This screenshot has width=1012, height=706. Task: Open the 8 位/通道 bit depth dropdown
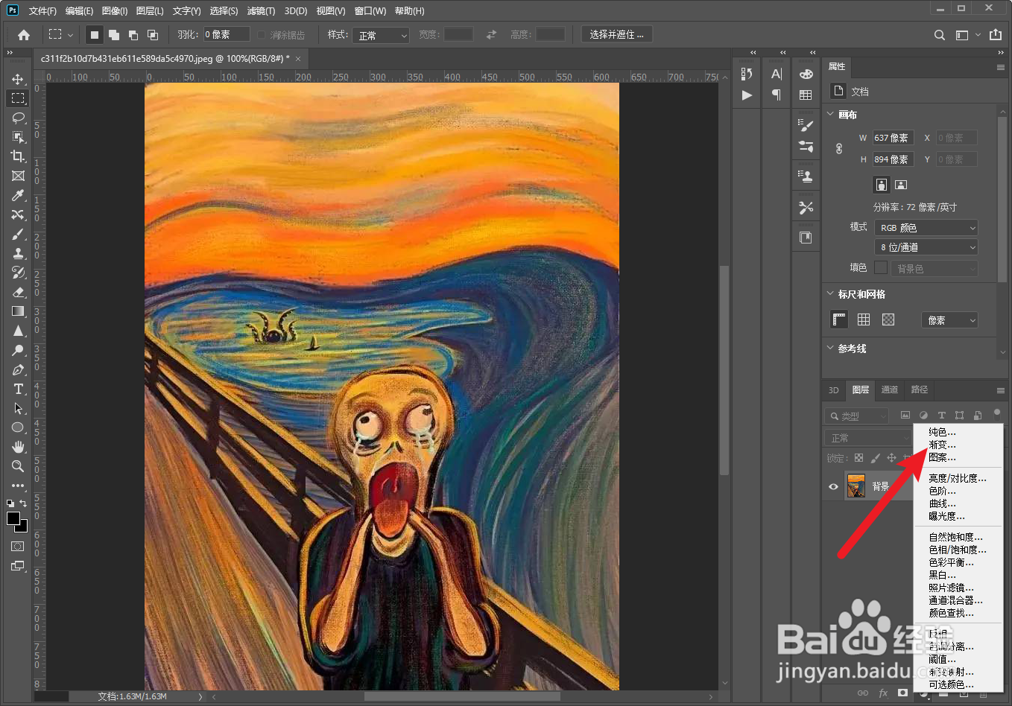coord(926,247)
